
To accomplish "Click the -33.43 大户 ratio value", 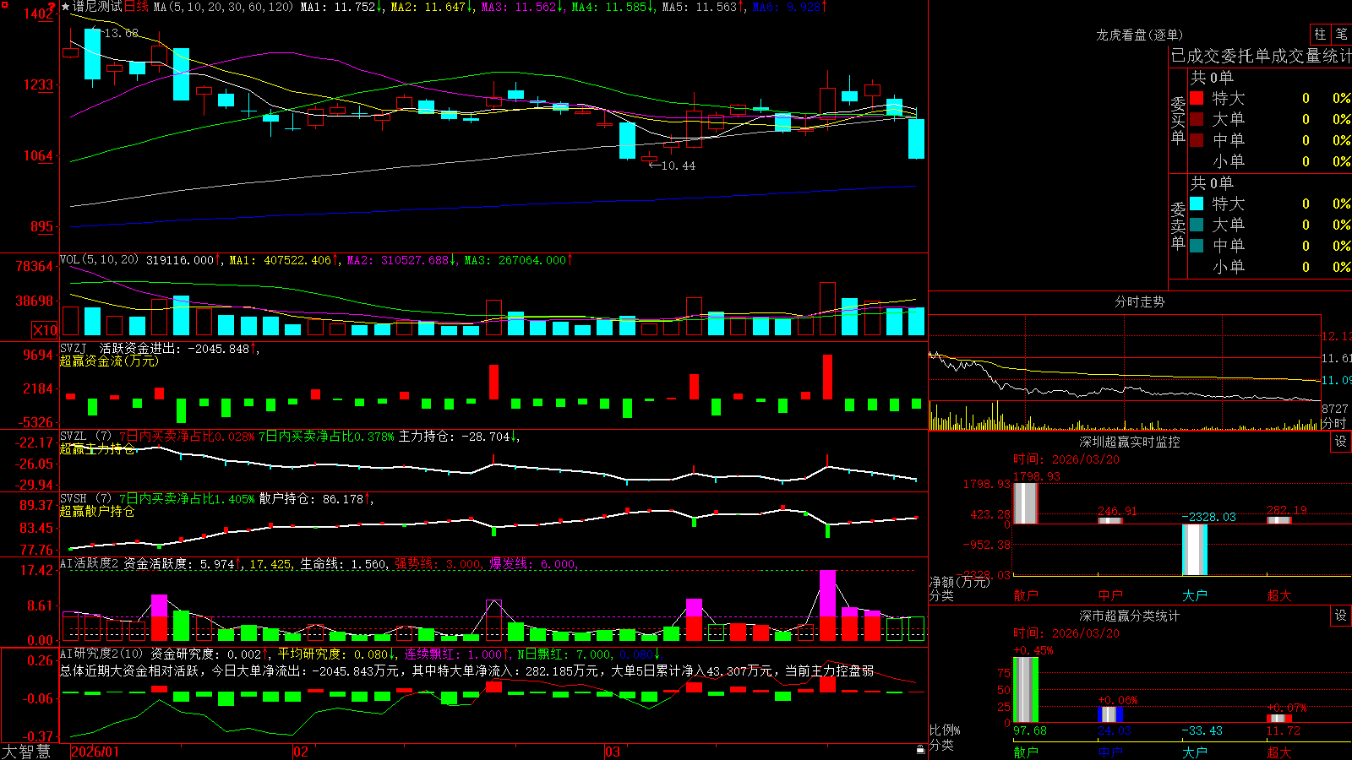I will pos(1202,730).
